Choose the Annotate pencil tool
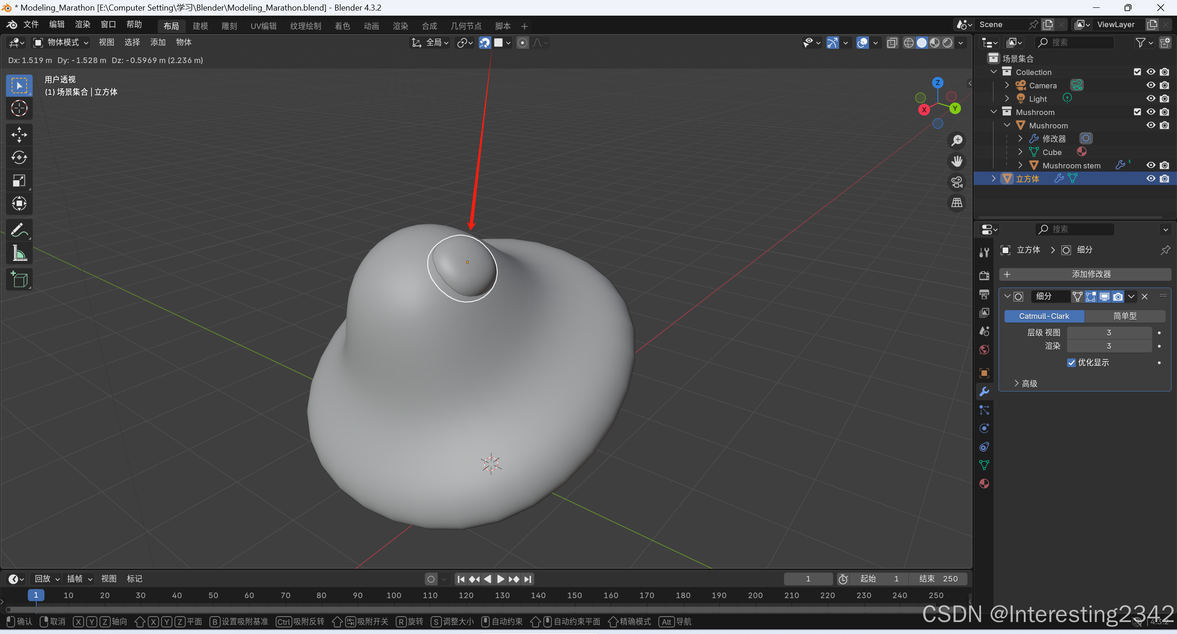This screenshot has height=634, width=1177. 19,230
